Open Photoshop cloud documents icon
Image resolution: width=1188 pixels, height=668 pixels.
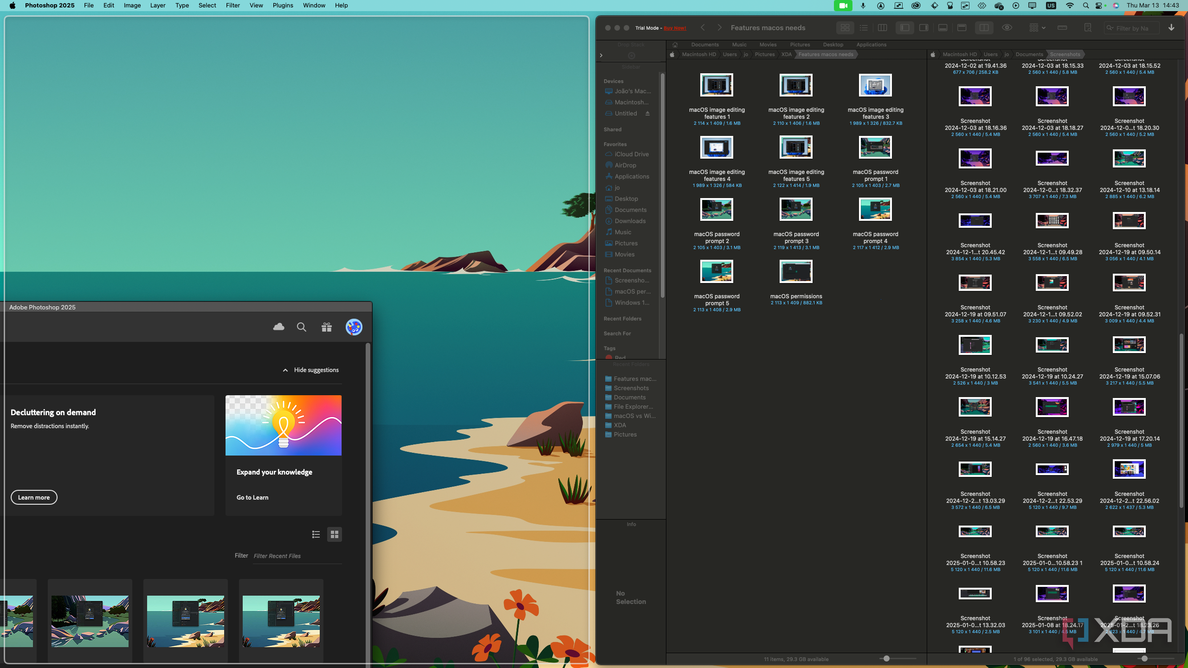[278, 327]
